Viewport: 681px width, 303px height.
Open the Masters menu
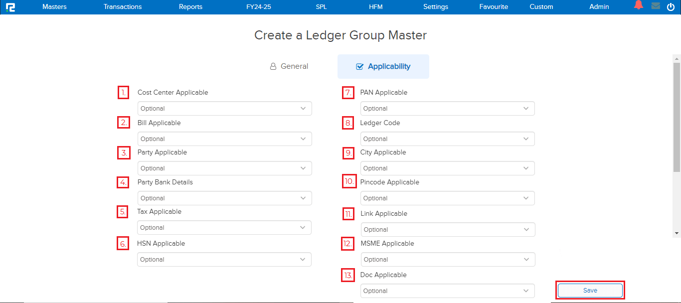coord(54,7)
